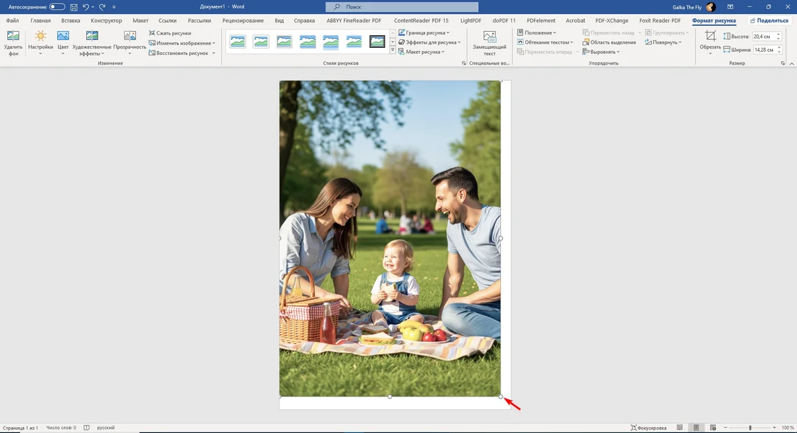The height and width of the screenshot is (433, 797).
Task: Click the 100 % zoom level
Action: click(x=788, y=428)
